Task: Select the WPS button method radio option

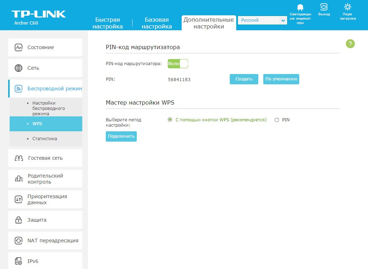Action: tap(170, 120)
